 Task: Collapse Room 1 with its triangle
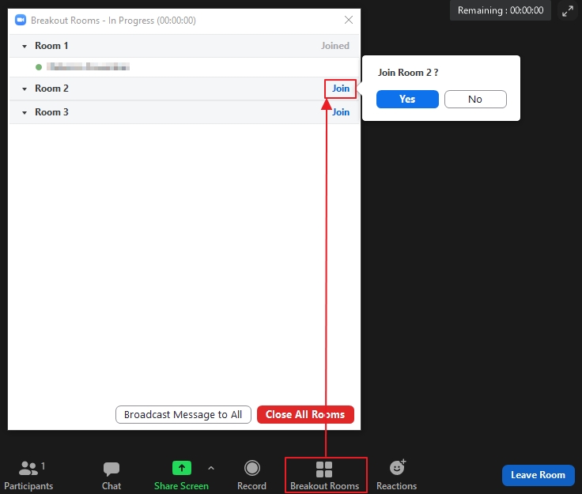pyautogui.click(x=25, y=47)
